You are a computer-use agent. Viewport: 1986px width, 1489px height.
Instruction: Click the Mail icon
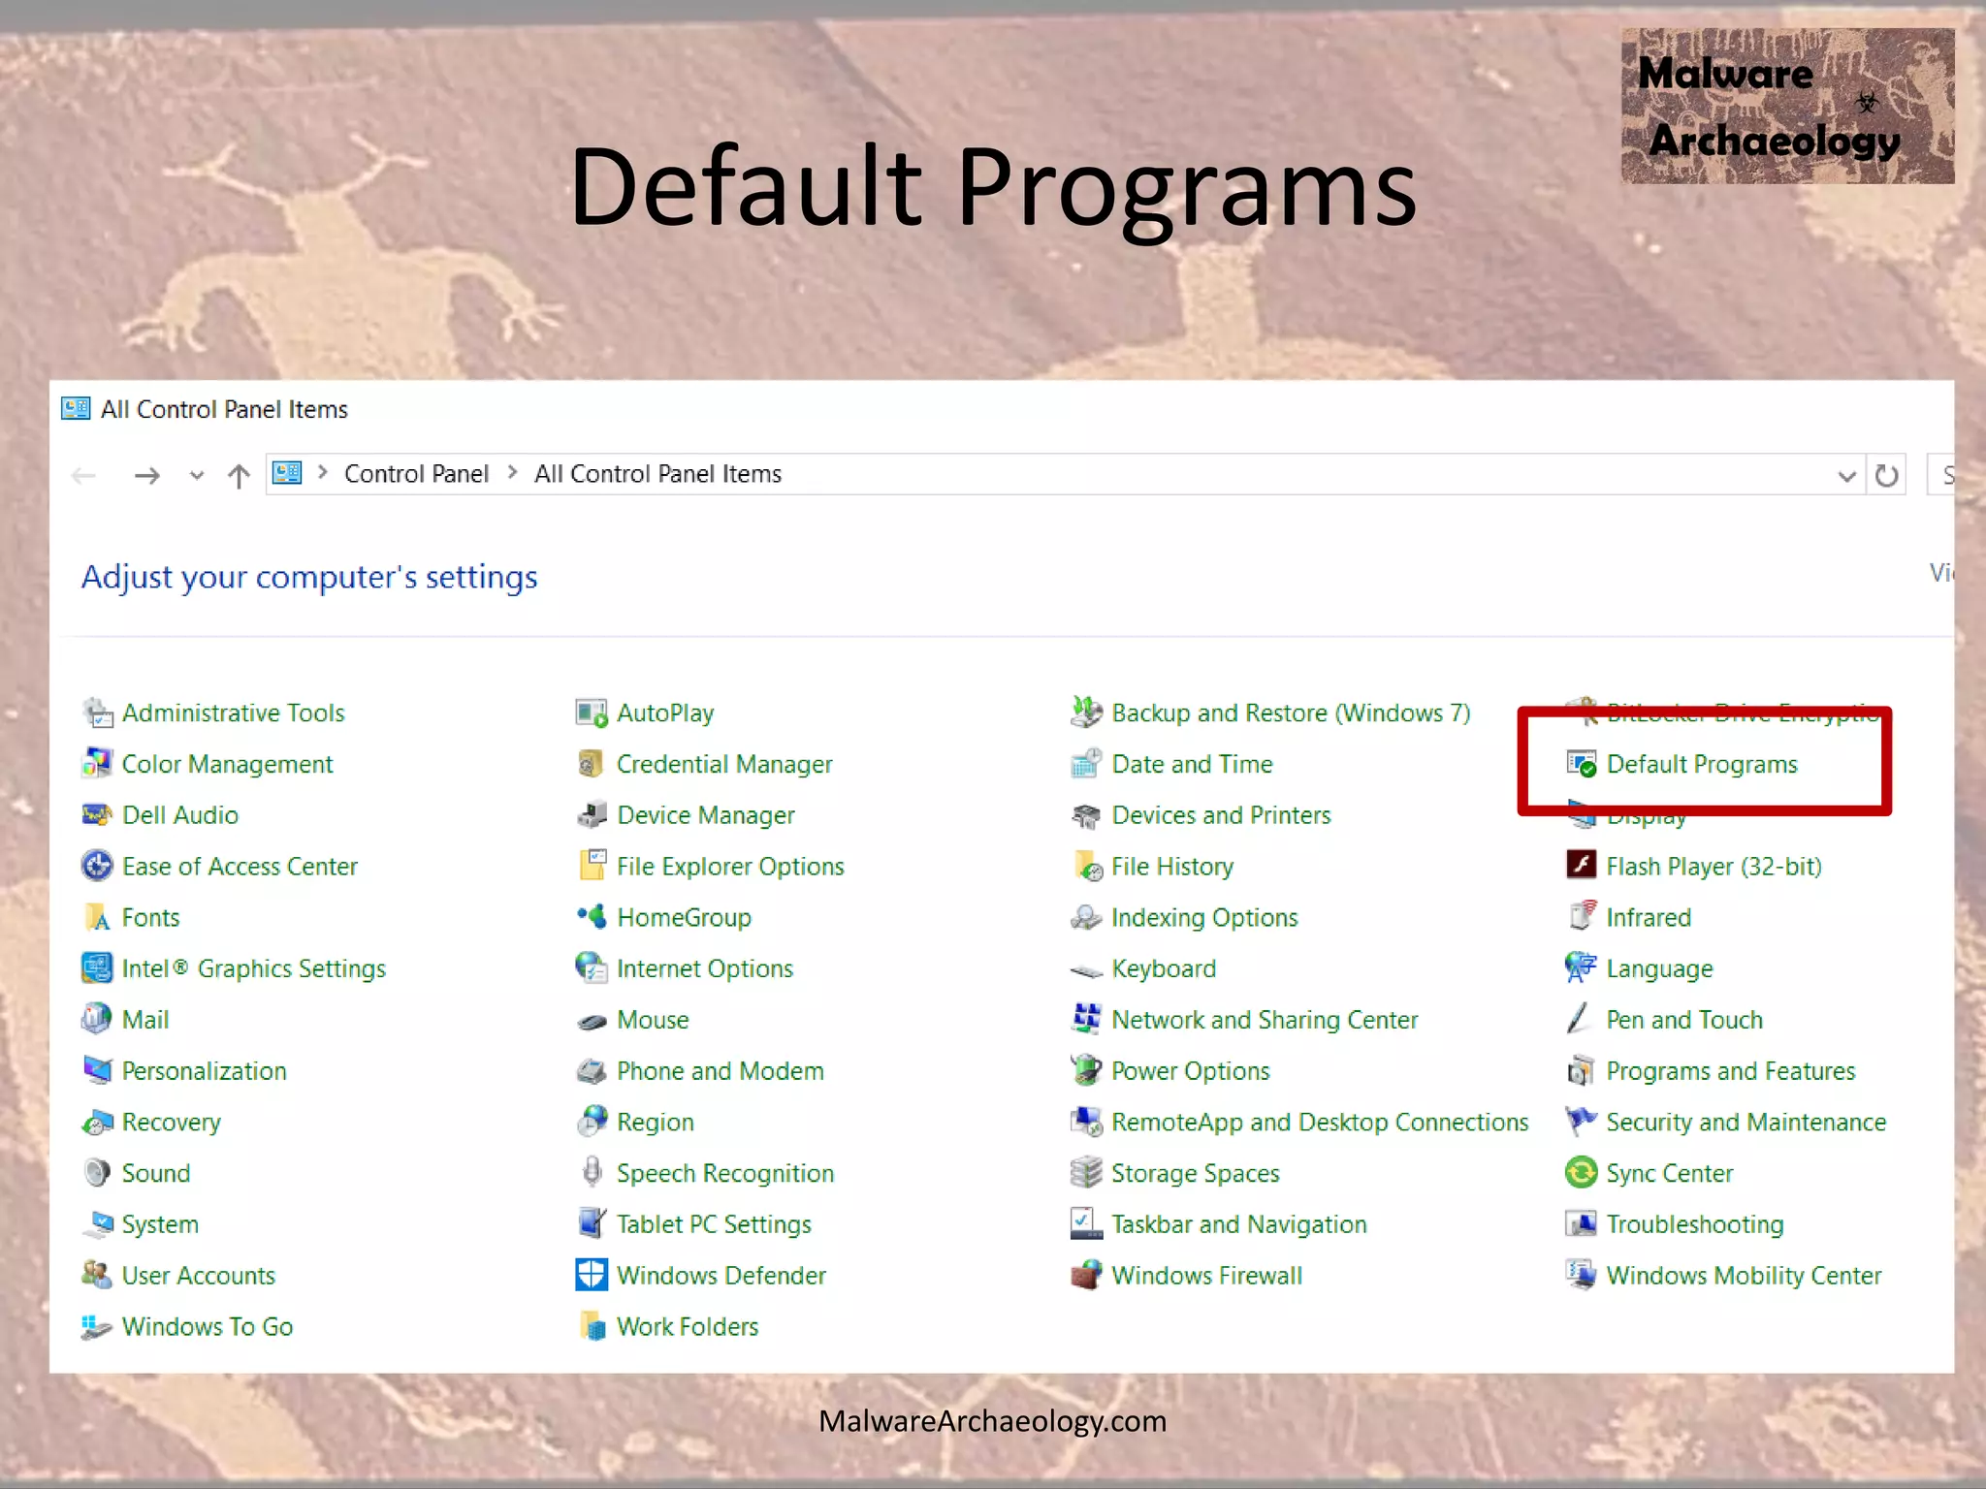pos(97,1019)
